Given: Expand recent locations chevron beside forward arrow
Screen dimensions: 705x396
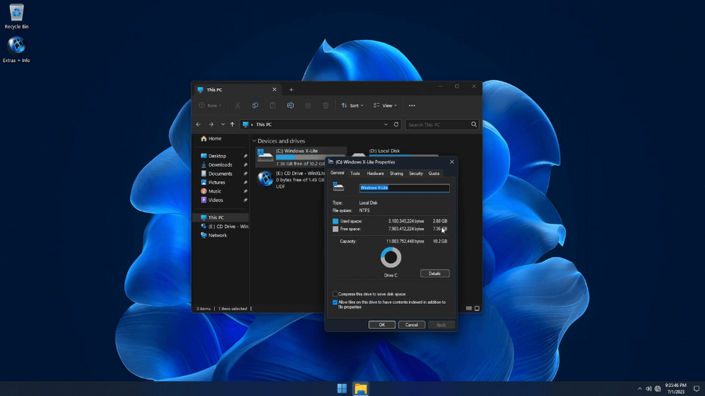Looking at the screenshot, I should 222,124.
